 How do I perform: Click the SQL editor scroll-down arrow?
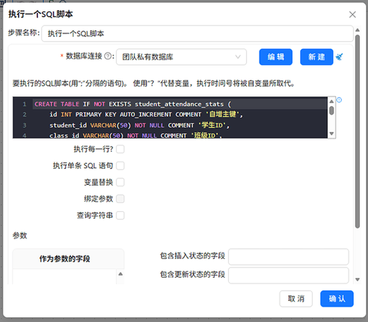point(331,134)
